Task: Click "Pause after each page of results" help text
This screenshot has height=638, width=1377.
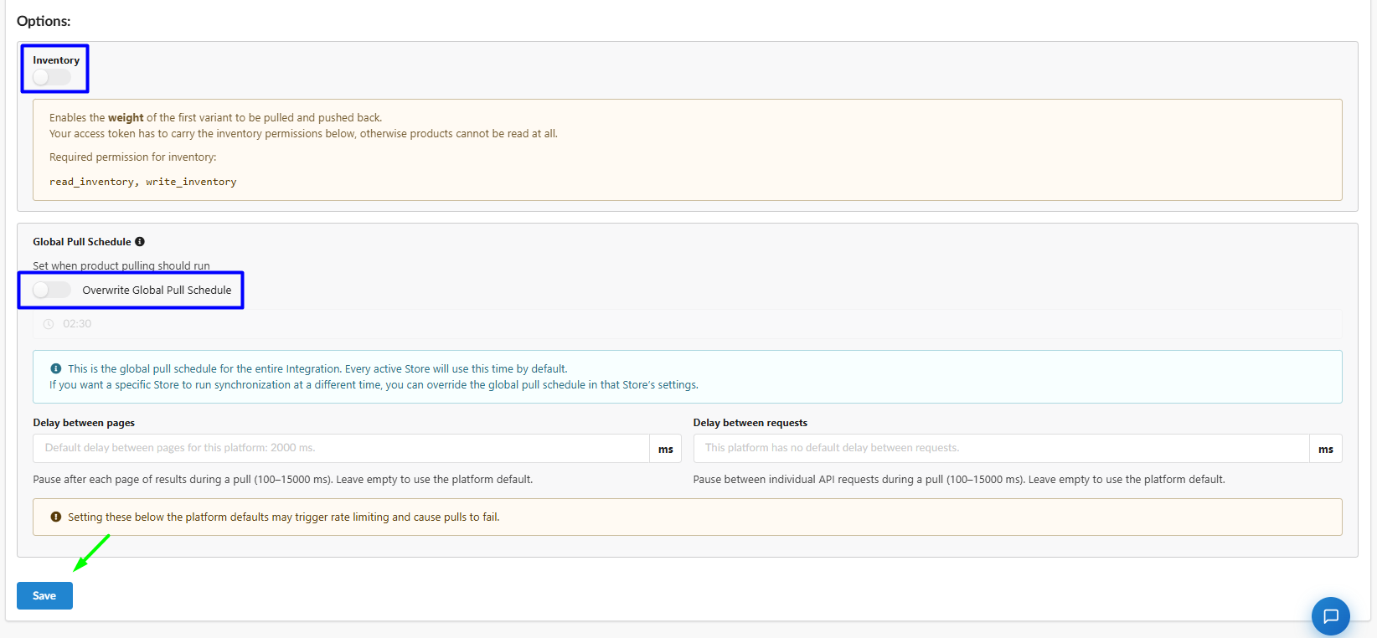Action: pos(283,480)
